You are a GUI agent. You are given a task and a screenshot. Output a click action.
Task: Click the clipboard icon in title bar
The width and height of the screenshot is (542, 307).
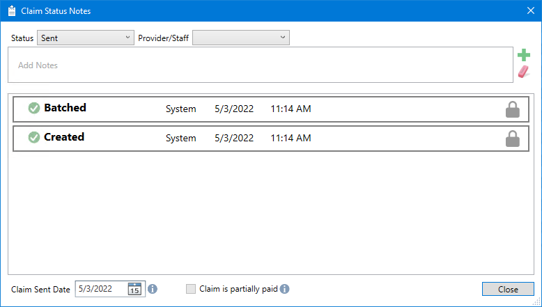click(x=11, y=11)
